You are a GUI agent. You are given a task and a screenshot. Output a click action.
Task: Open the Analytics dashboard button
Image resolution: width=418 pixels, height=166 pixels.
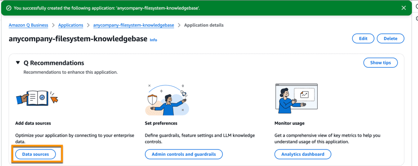point(302,154)
